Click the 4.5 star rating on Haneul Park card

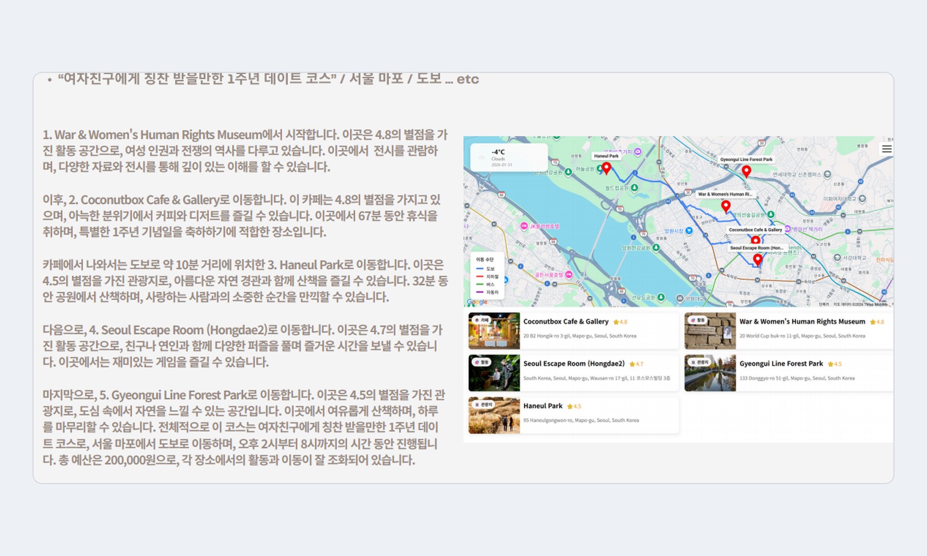pyautogui.click(x=574, y=407)
